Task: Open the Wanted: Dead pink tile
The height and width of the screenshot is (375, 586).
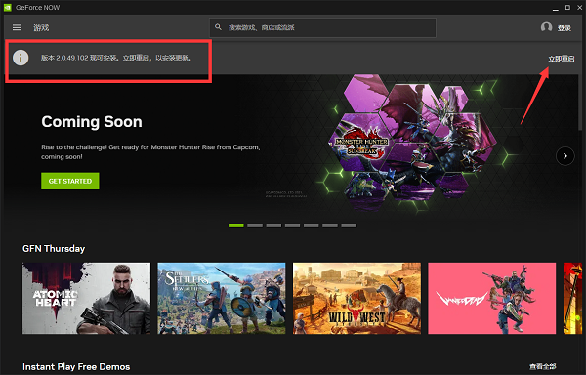Action: click(x=492, y=298)
